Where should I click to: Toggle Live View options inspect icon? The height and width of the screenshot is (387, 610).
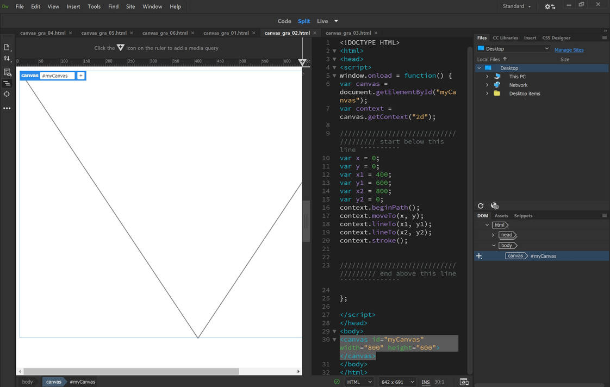[x=7, y=72]
